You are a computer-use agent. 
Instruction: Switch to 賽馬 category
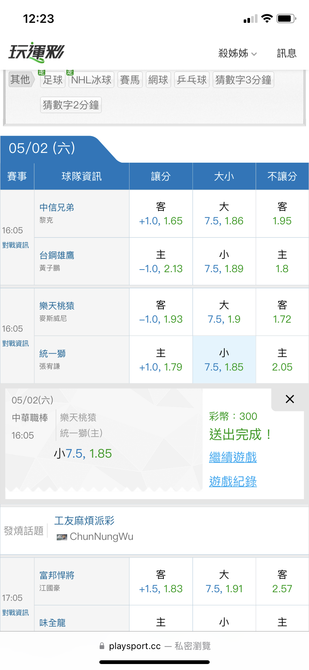click(x=130, y=80)
